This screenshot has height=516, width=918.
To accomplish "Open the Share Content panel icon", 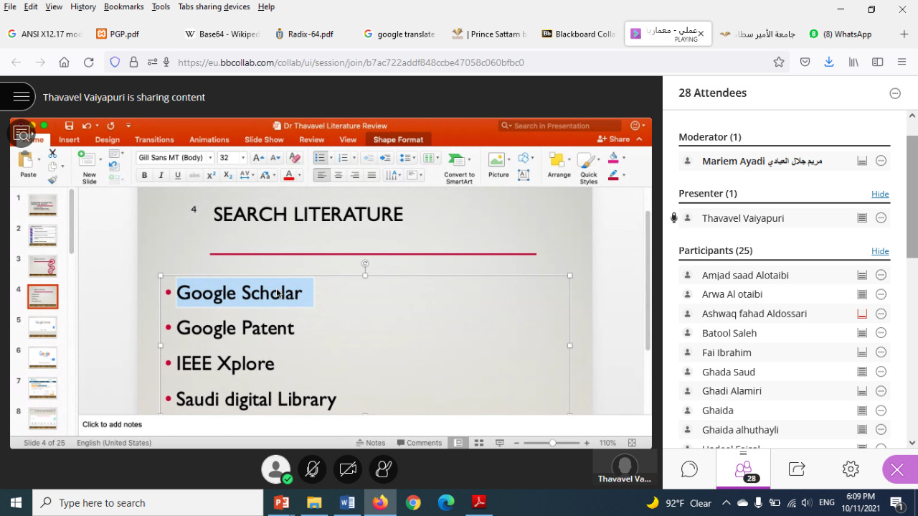I will pos(797,469).
